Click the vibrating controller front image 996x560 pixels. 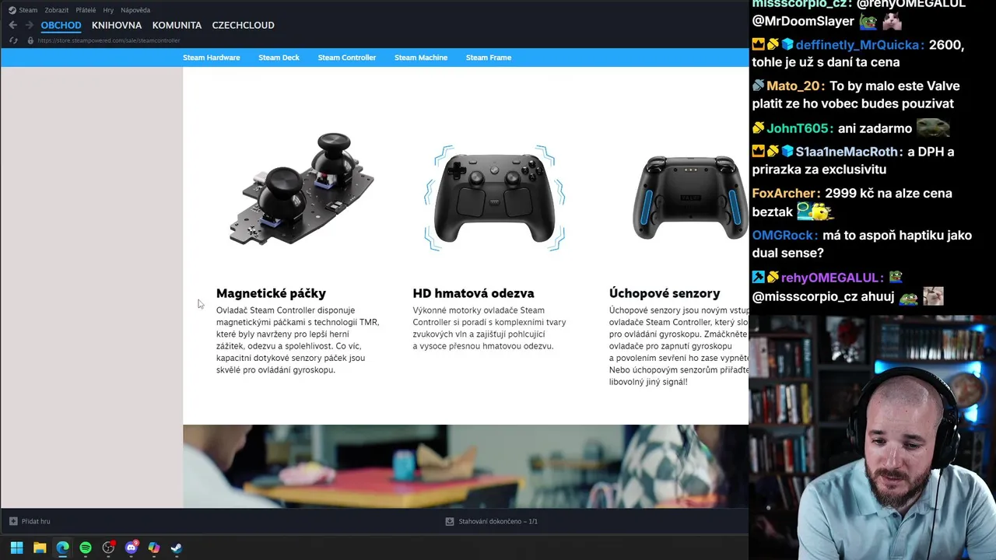coord(495,198)
